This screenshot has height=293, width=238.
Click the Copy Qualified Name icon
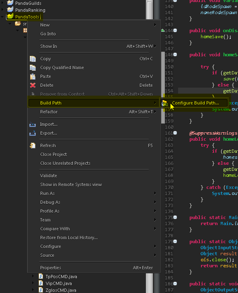(x=33, y=68)
